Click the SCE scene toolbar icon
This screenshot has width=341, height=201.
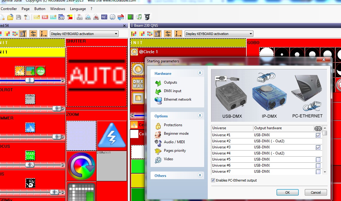pos(37,17)
